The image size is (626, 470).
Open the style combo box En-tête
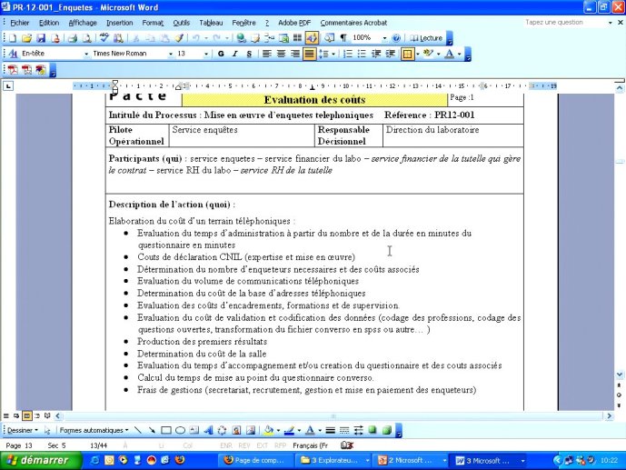[x=53, y=54]
